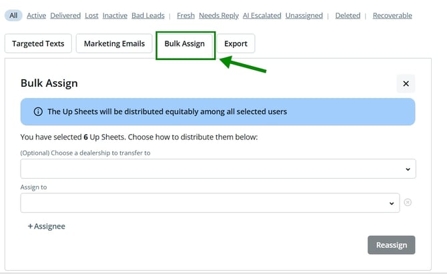Show Fresh leads
Image resolution: width=447 pixels, height=274 pixels.
tap(186, 15)
